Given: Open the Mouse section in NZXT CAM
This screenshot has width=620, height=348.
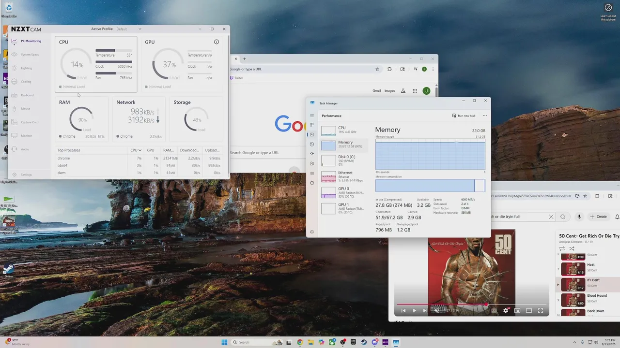Looking at the screenshot, I should pos(21,109).
